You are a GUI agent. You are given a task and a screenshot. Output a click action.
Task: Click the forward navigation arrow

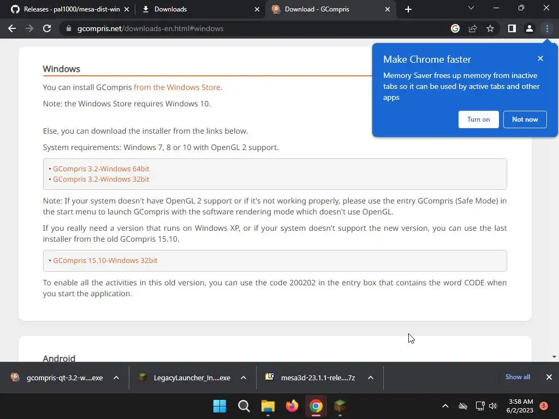click(x=29, y=28)
